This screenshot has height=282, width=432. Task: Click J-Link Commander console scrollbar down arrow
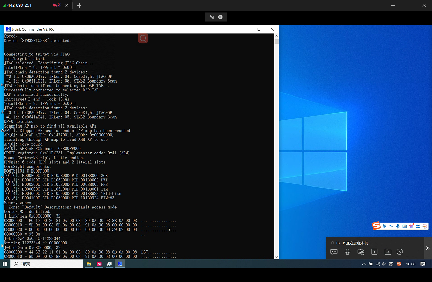click(x=276, y=257)
